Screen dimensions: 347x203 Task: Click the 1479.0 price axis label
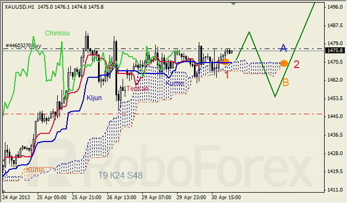point(335,44)
